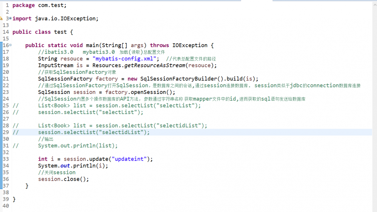Click the "//代表总配置文件的路径" comment
The height and width of the screenshot is (212, 377).
191,59
